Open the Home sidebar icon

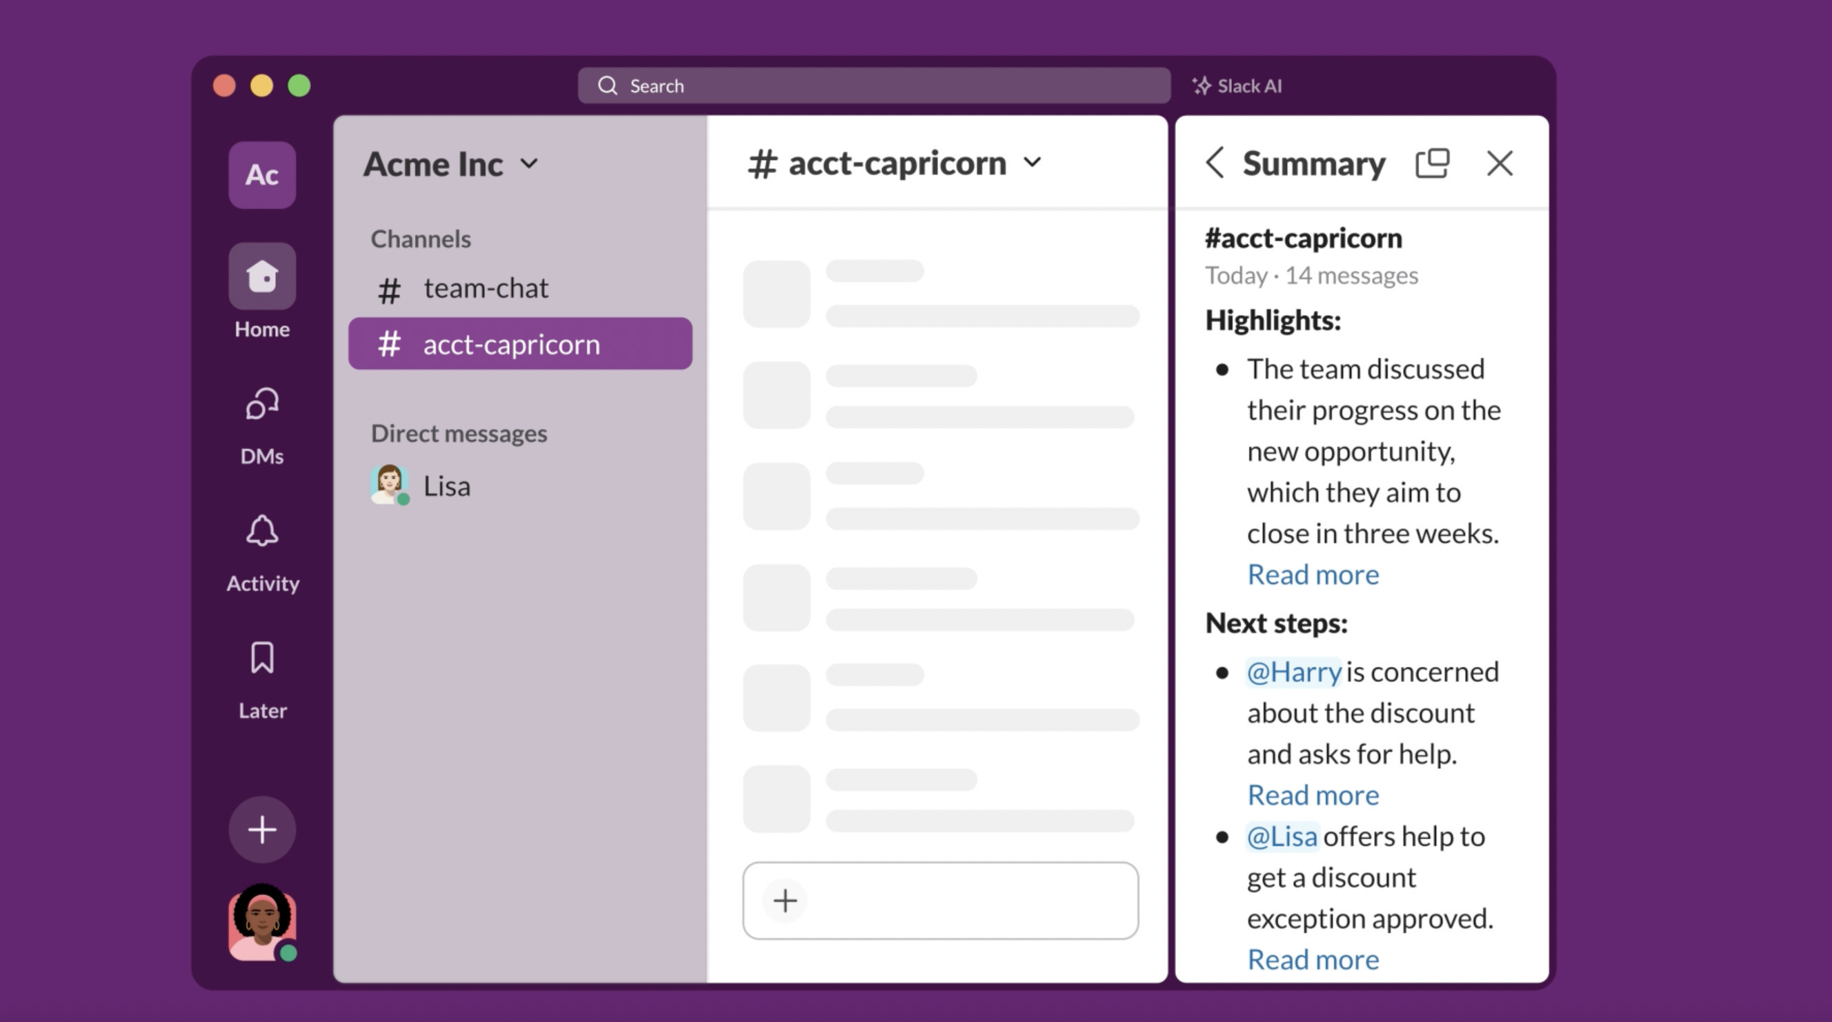coord(261,277)
